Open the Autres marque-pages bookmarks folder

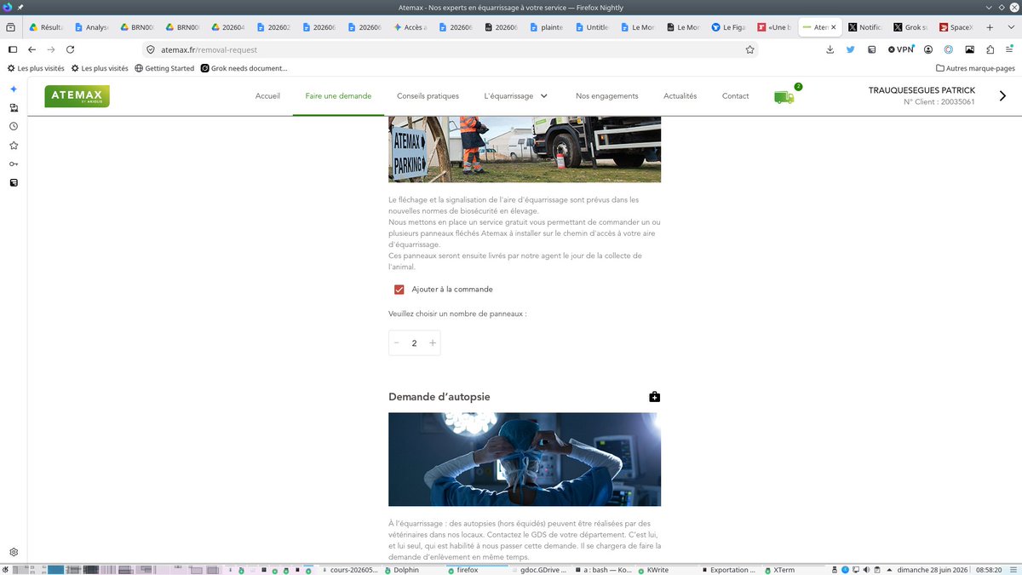tap(975, 68)
